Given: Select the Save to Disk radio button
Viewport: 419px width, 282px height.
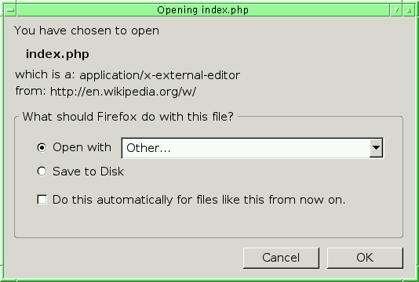Looking at the screenshot, I should [x=42, y=172].
